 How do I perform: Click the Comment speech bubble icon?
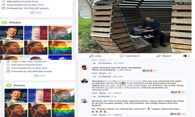[x=122, y=56]
